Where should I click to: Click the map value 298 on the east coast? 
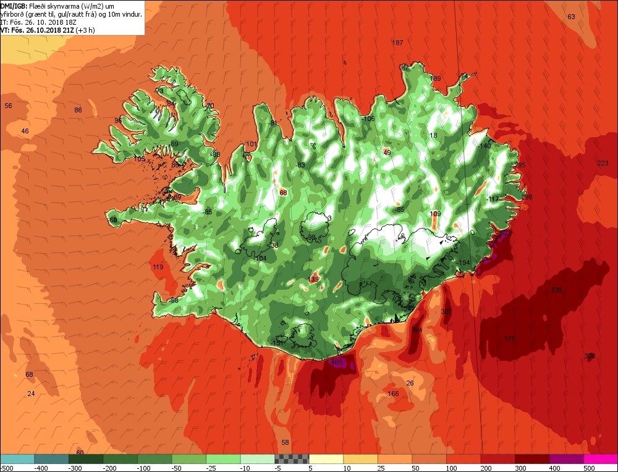point(527,196)
